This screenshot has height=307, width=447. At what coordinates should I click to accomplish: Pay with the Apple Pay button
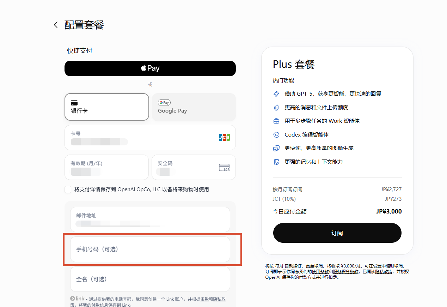[x=150, y=68]
